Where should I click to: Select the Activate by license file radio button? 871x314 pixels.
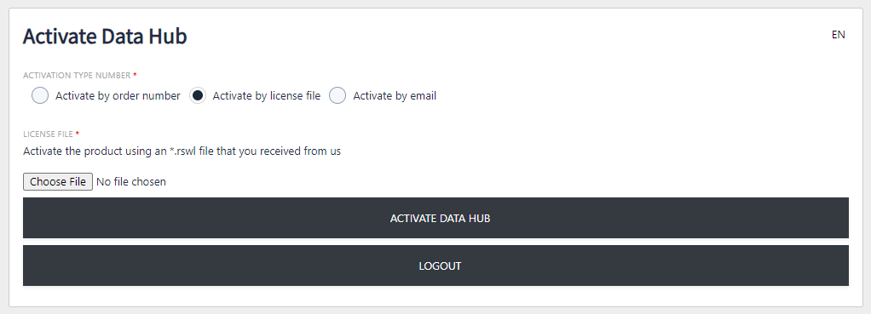click(x=198, y=96)
